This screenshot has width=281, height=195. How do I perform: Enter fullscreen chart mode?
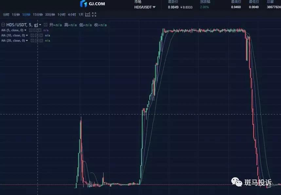(x=94, y=14)
